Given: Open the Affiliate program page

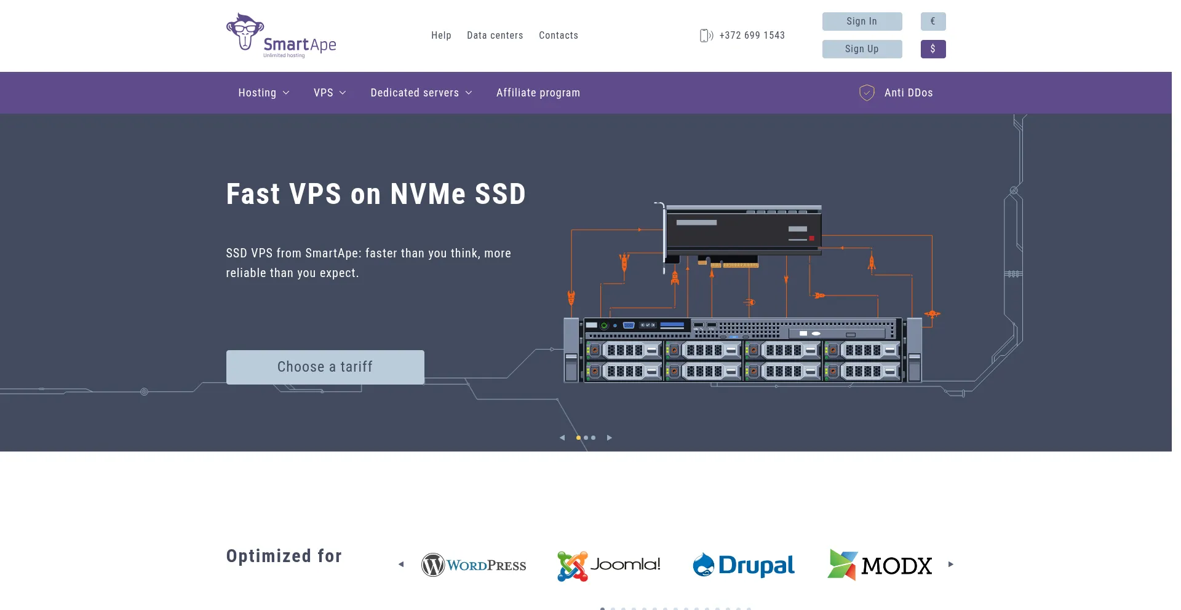Looking at the screenshot, I should click(538, 93).
